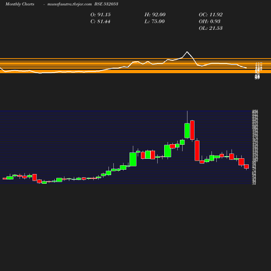Click the last red candle at chart end

(x=247, y=166)
